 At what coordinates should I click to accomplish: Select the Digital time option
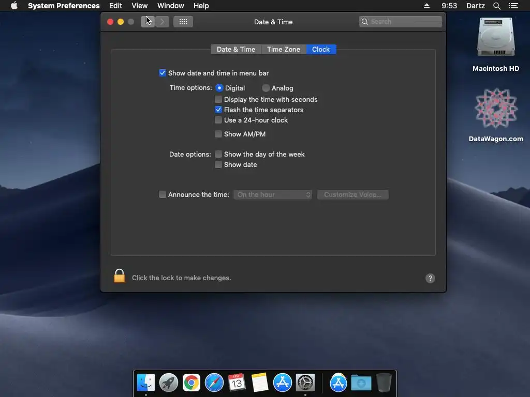tap(219, 88)
